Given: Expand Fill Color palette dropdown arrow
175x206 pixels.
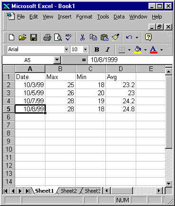Looking at the screenshot, I should 145,50.
